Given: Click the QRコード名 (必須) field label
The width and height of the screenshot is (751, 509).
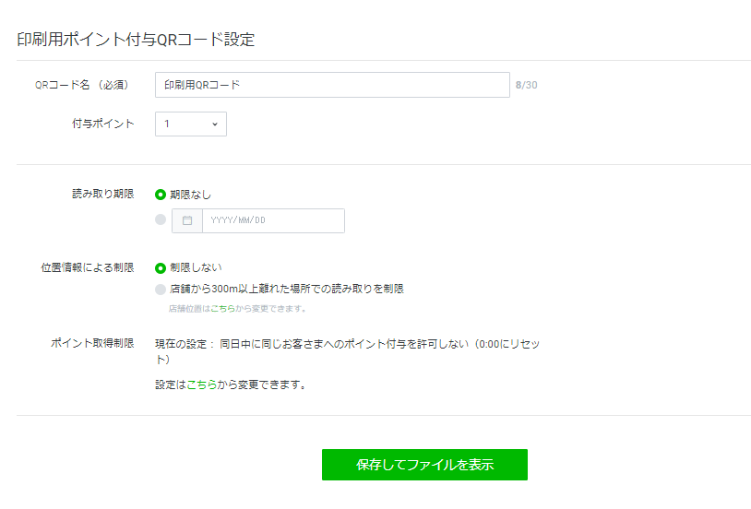Looking at the screenshot, I should (81, 85).
